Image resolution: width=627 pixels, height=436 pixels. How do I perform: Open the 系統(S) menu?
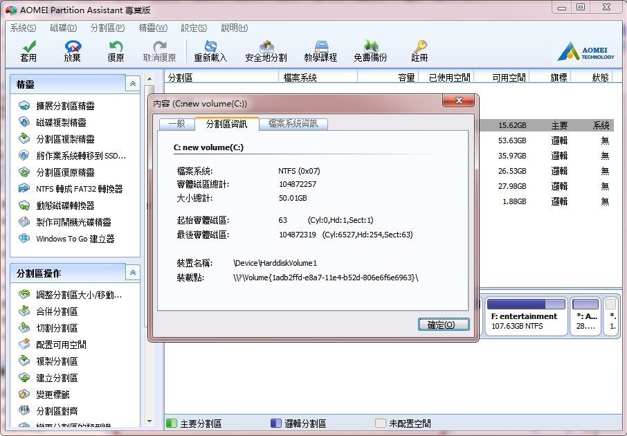tap(24, 28)
